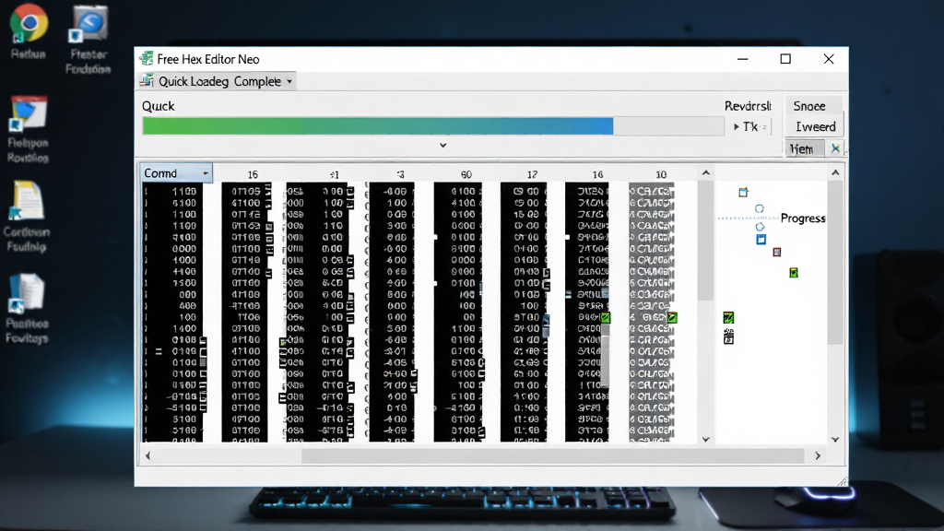Click the left arrow of horizontal scrollbar
Viewport: 944px width, 531px height.
pos(148,455)
